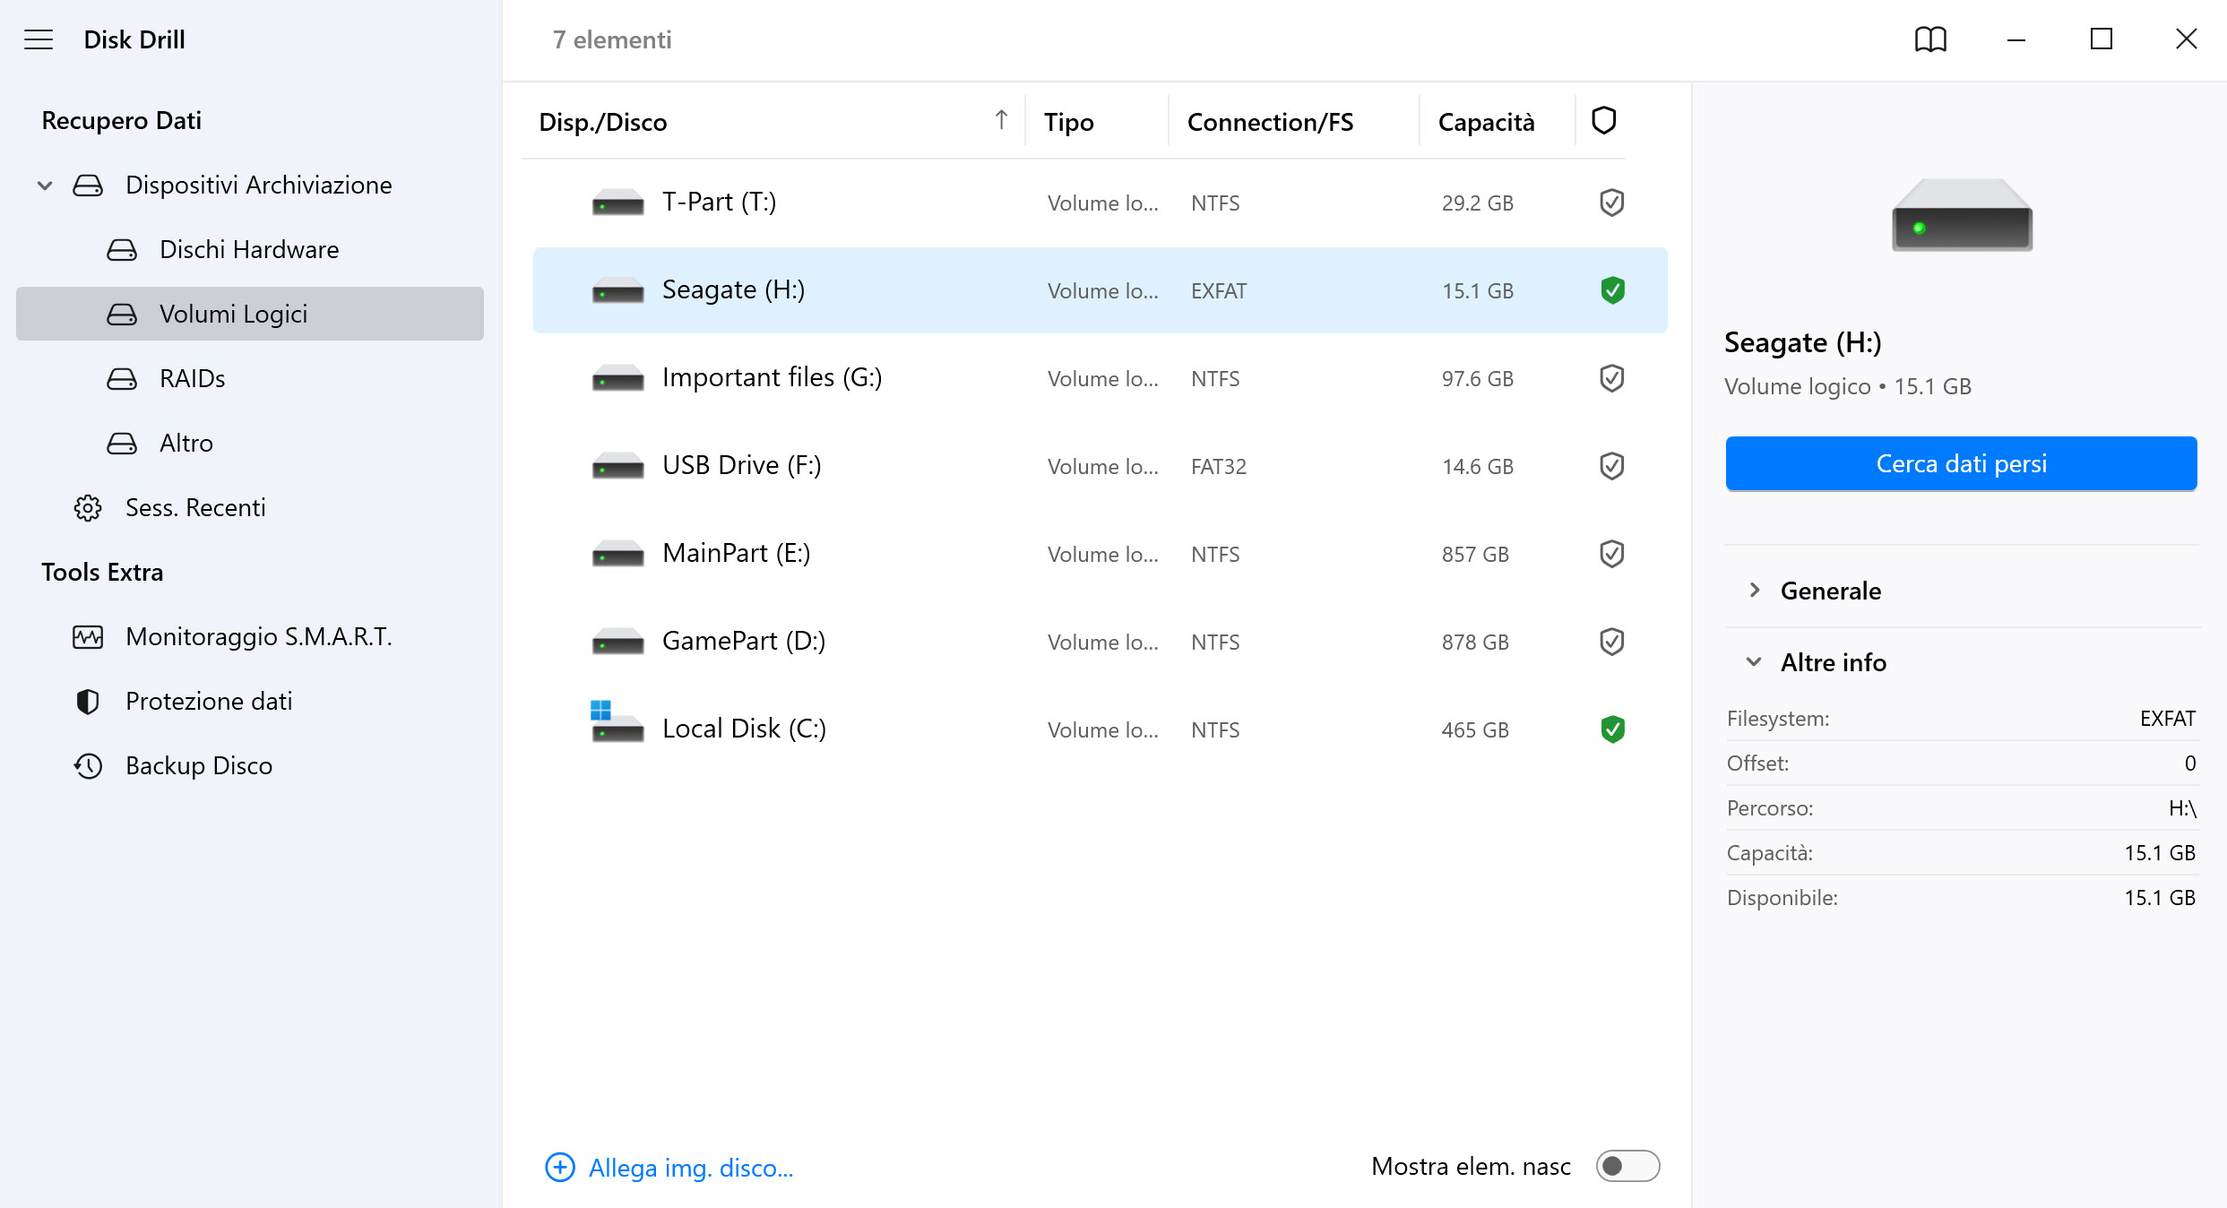Click the sort arrow in Disp./Disco header

[1001, 120]
